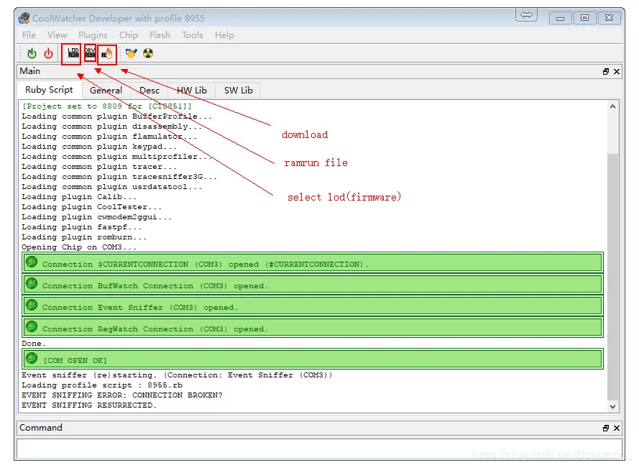The image size is (639, 468).
Task: Close the CoolWatcher window
Action: point(610,18)
